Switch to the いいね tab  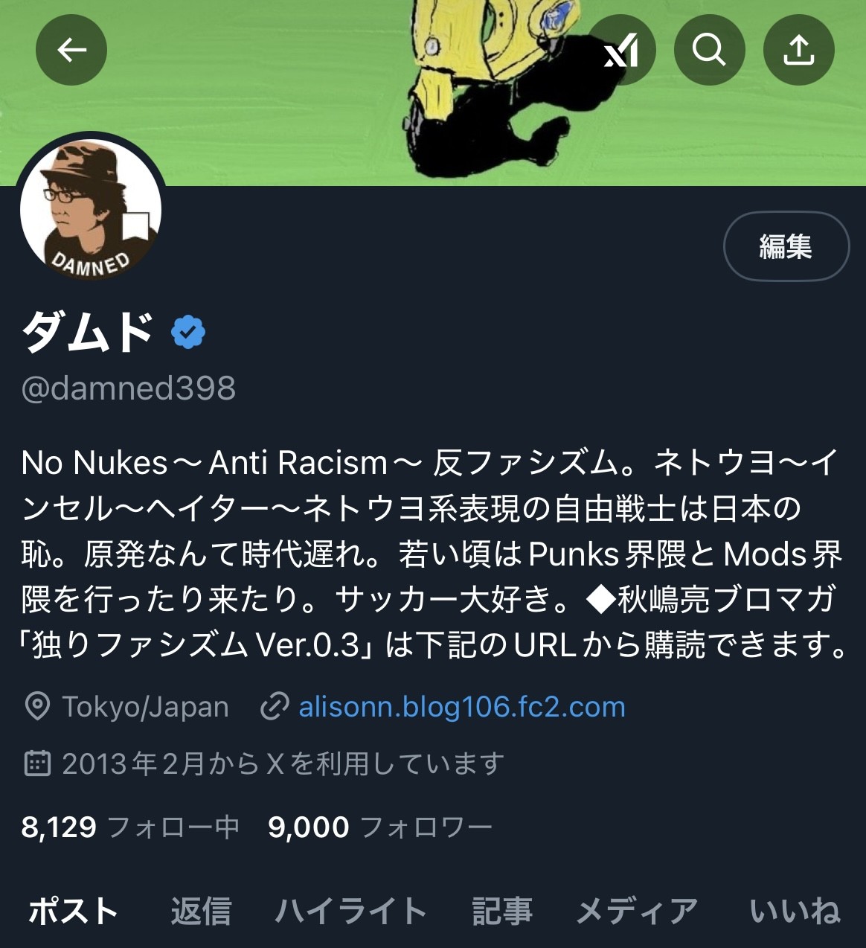coord(795,912)
